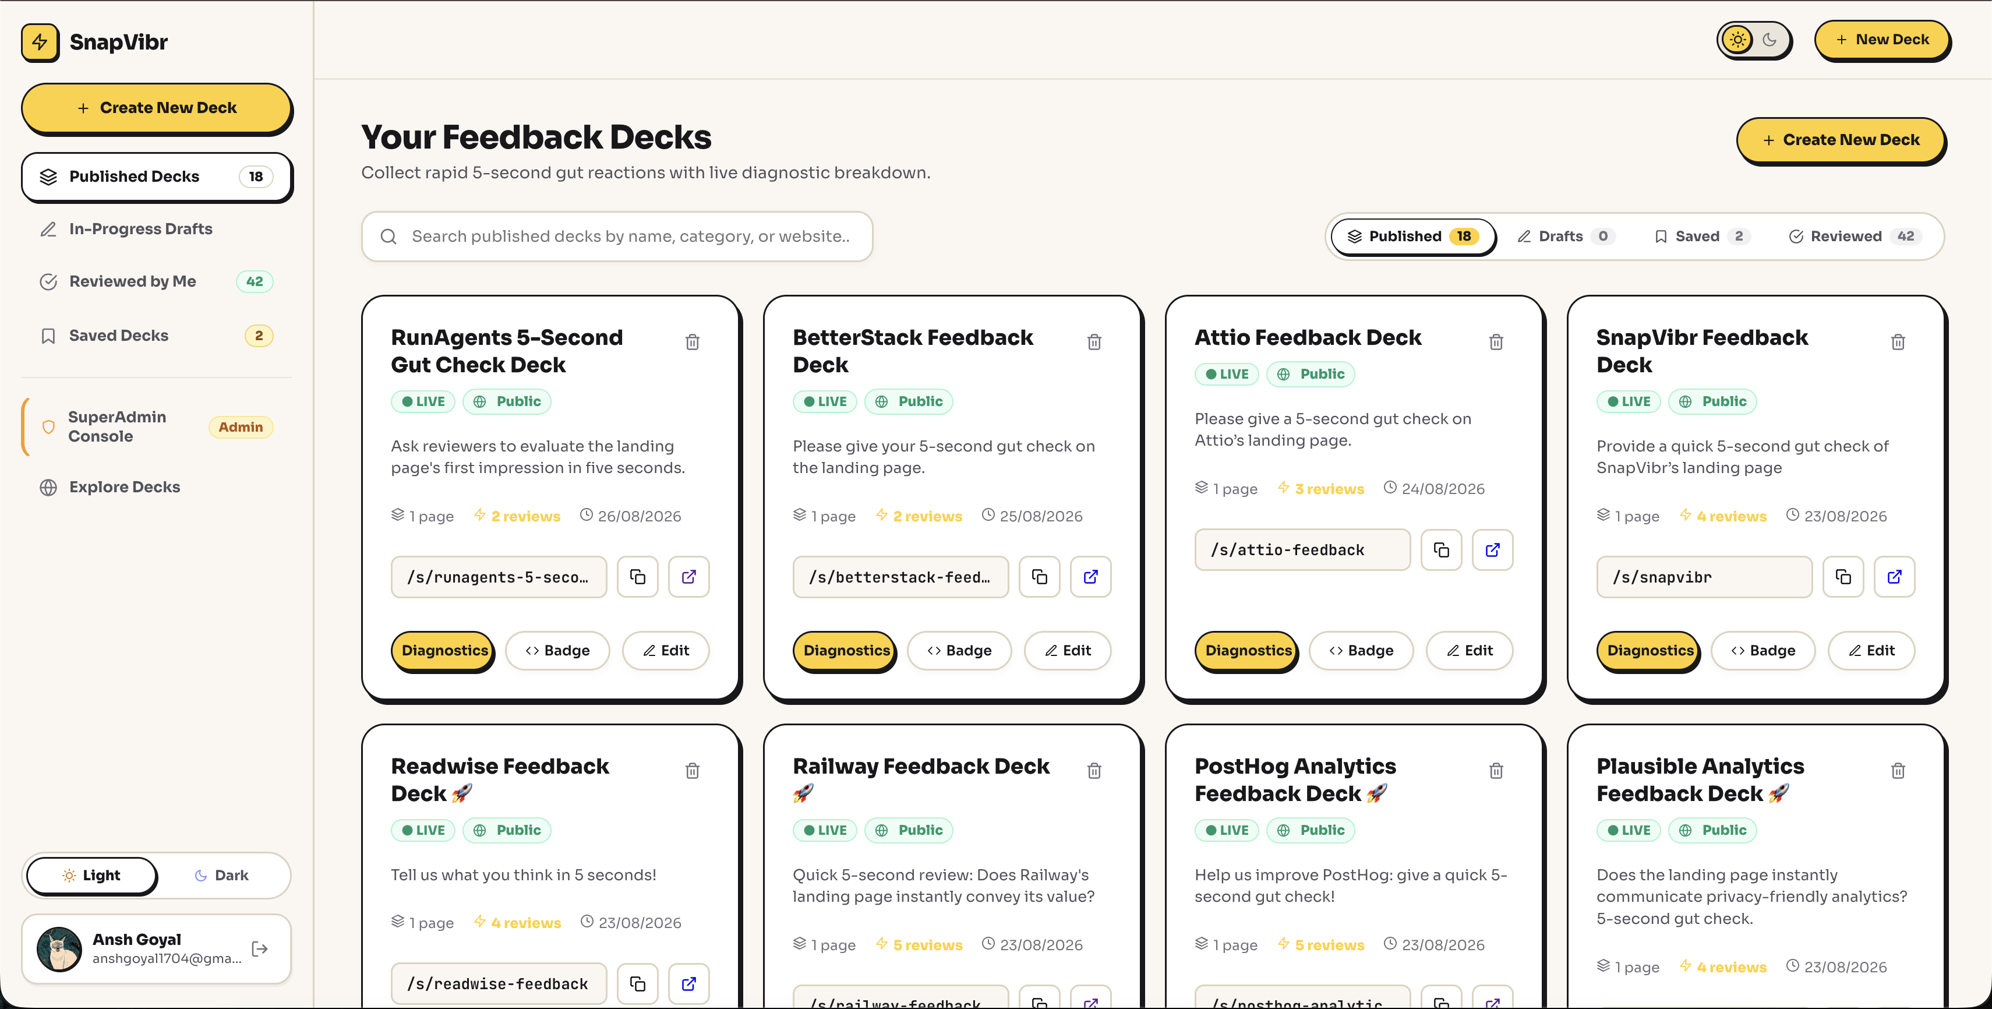This screenshot has height=1009, width=1992.
Task: Go to In-Progress Drafts
Action: pos(156,229)
